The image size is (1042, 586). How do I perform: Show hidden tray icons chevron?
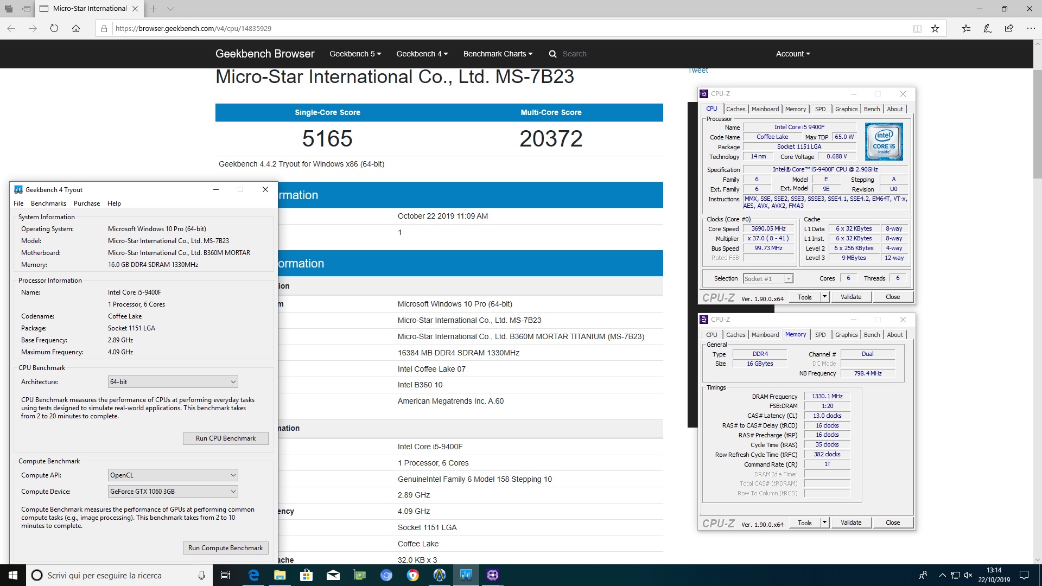[942, 575]
